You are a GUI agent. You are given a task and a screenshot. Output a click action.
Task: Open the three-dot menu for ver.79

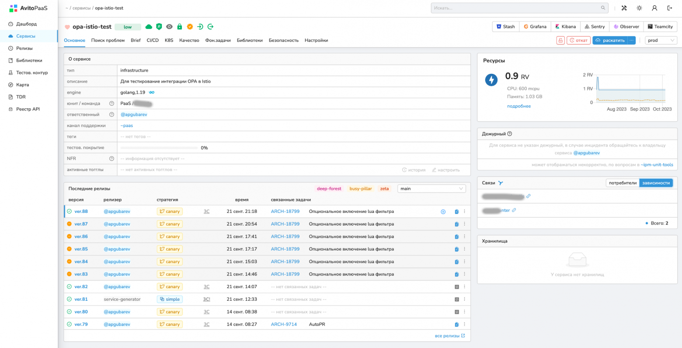[464, 324]
